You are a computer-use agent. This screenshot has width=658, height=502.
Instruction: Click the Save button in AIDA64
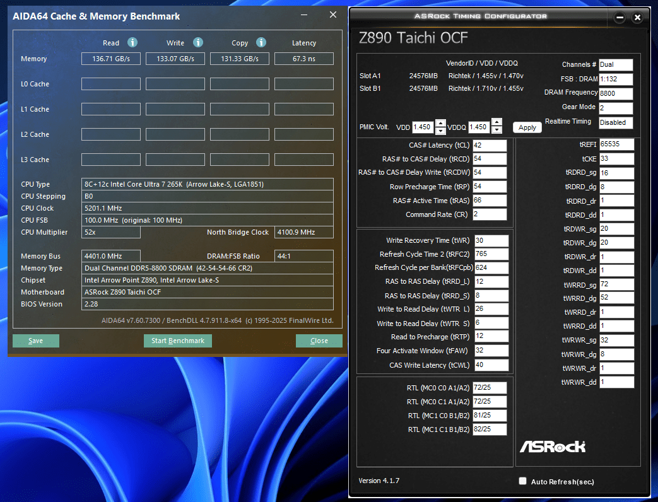point(36,341)
